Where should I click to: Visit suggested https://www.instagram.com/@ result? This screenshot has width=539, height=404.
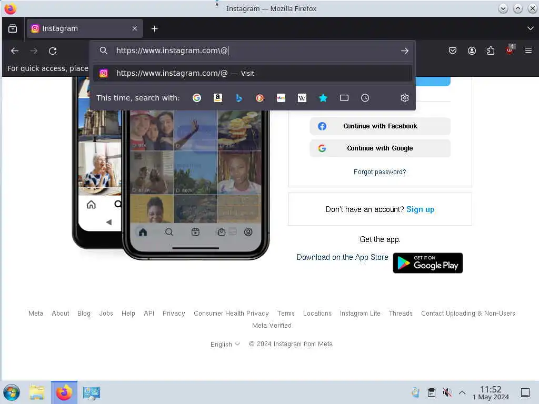point(253,73)
